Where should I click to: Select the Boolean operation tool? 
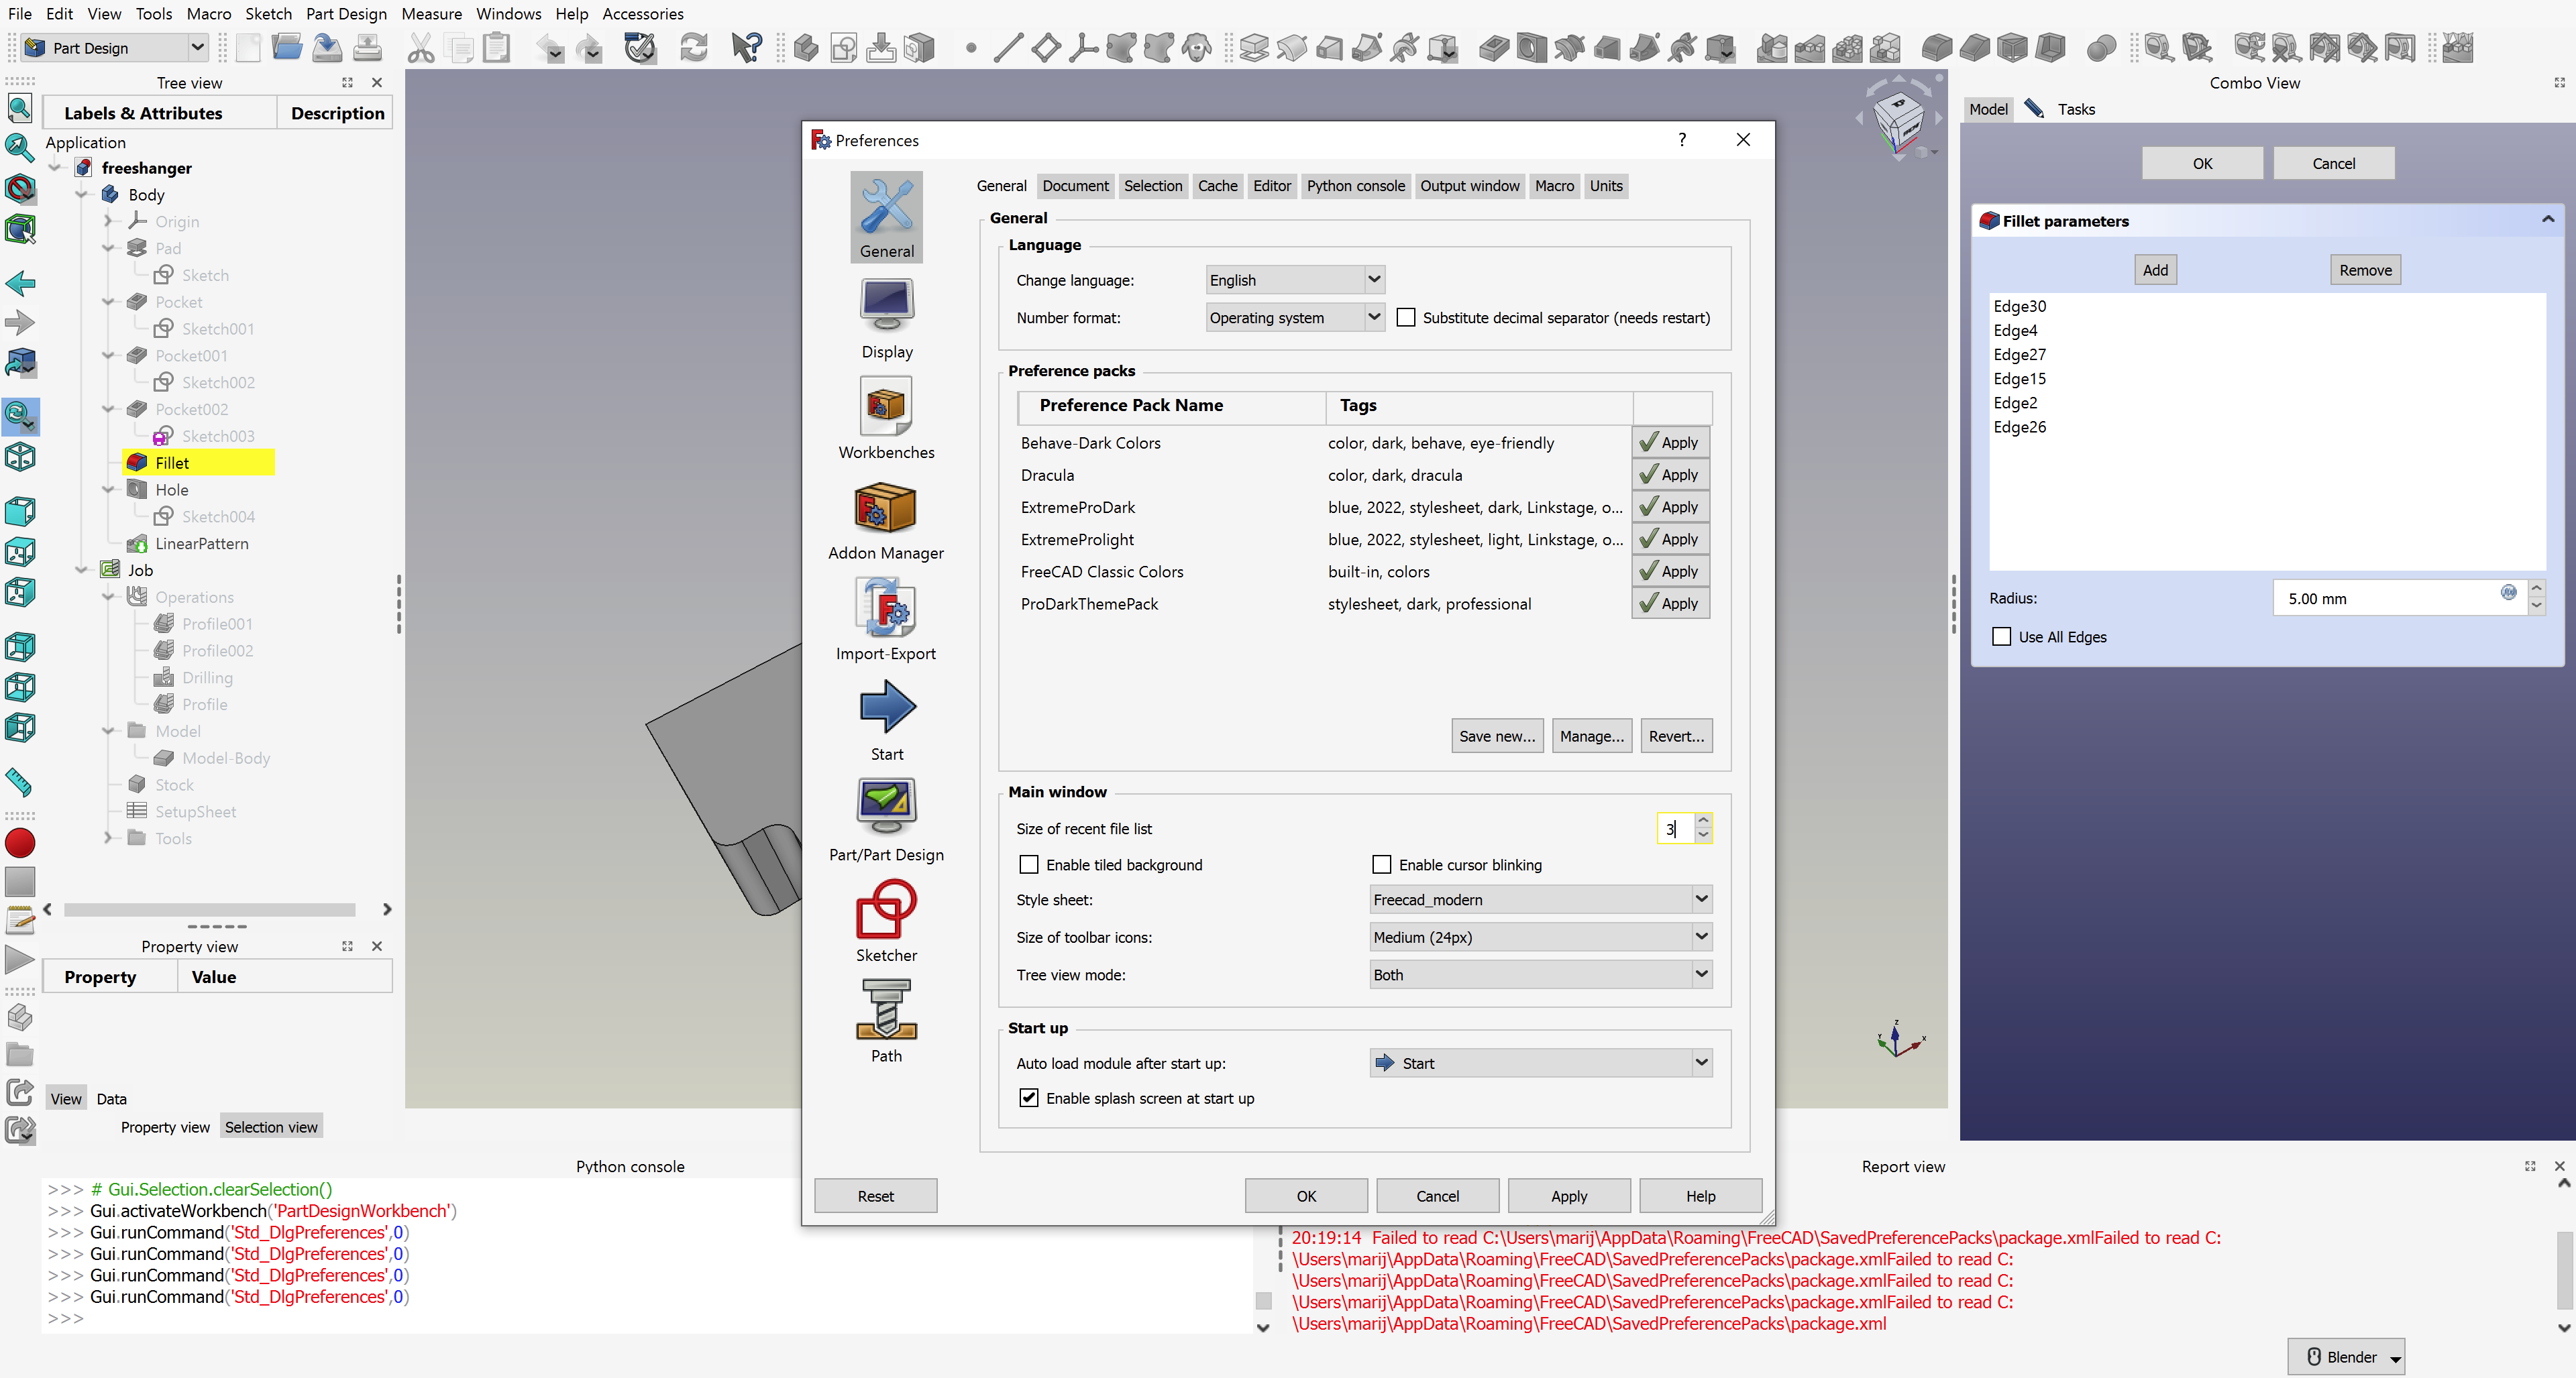[2101, 47]
